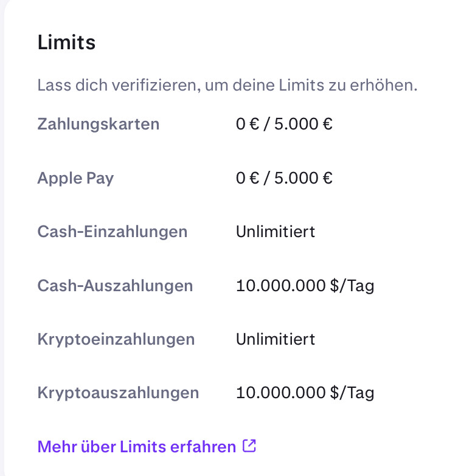Open the Mehr über Limits erfahren link
475x476 pixels.
pyautogui.click(x=147, y=447)
